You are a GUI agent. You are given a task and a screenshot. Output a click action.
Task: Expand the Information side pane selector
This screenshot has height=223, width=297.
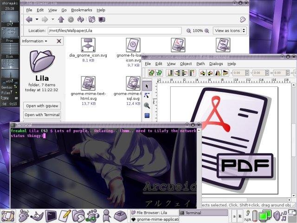coord(35,41)
